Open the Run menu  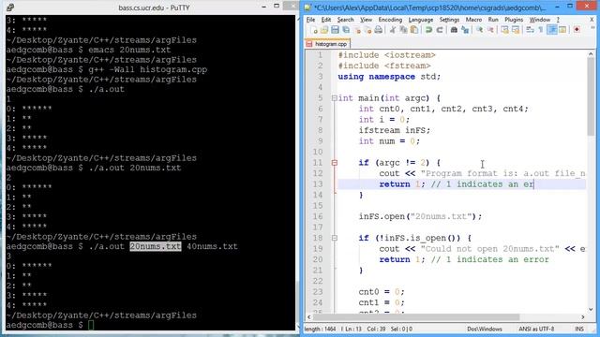tap(493, 20)
